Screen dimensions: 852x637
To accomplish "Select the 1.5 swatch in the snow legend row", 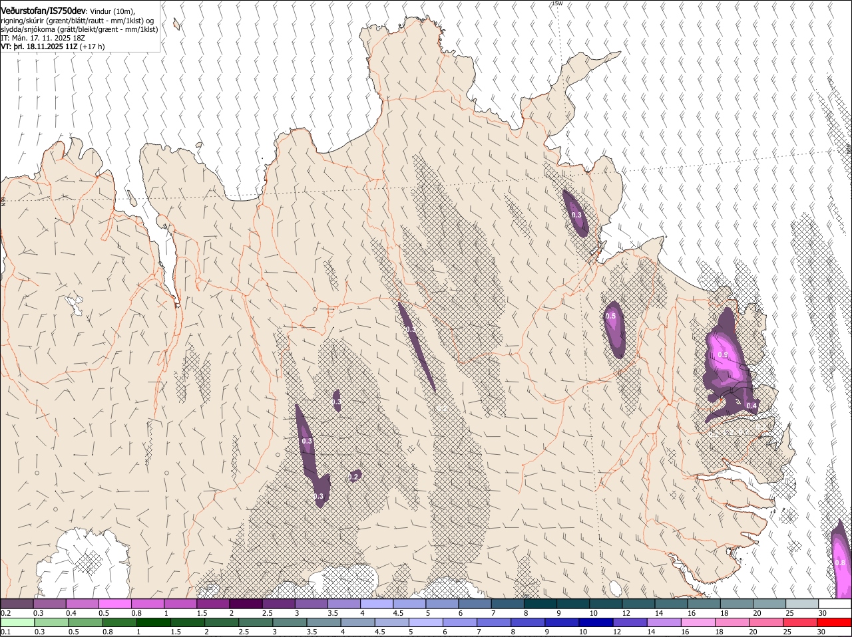I will [x=213, y=603].
